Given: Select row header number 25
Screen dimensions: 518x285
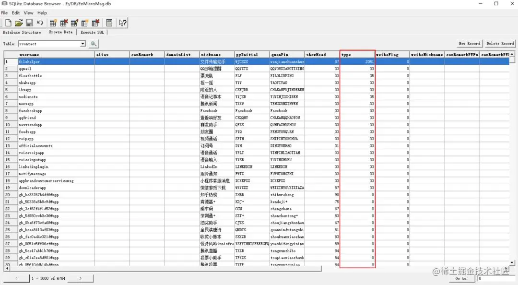Looking at the screenshot, I should coord(11,229).
